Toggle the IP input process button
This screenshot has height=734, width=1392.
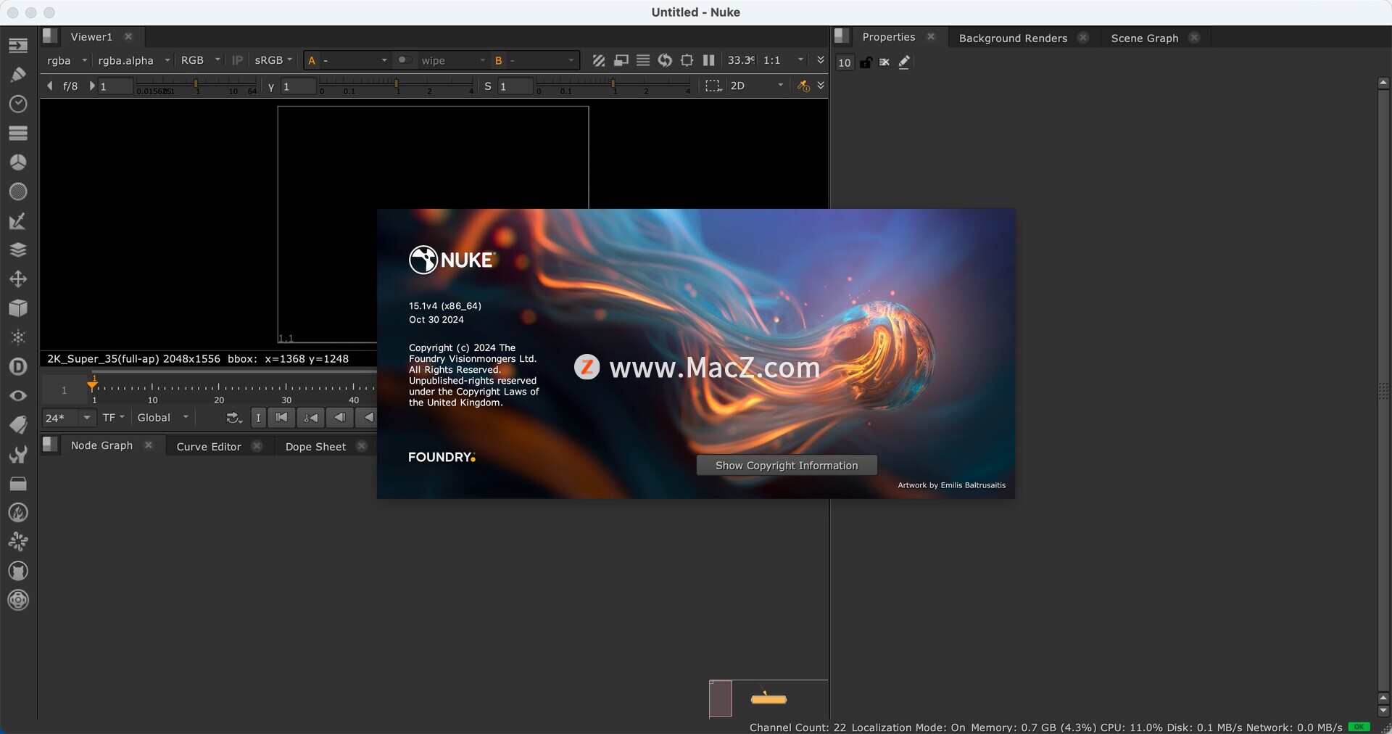[x=237, y=61]
